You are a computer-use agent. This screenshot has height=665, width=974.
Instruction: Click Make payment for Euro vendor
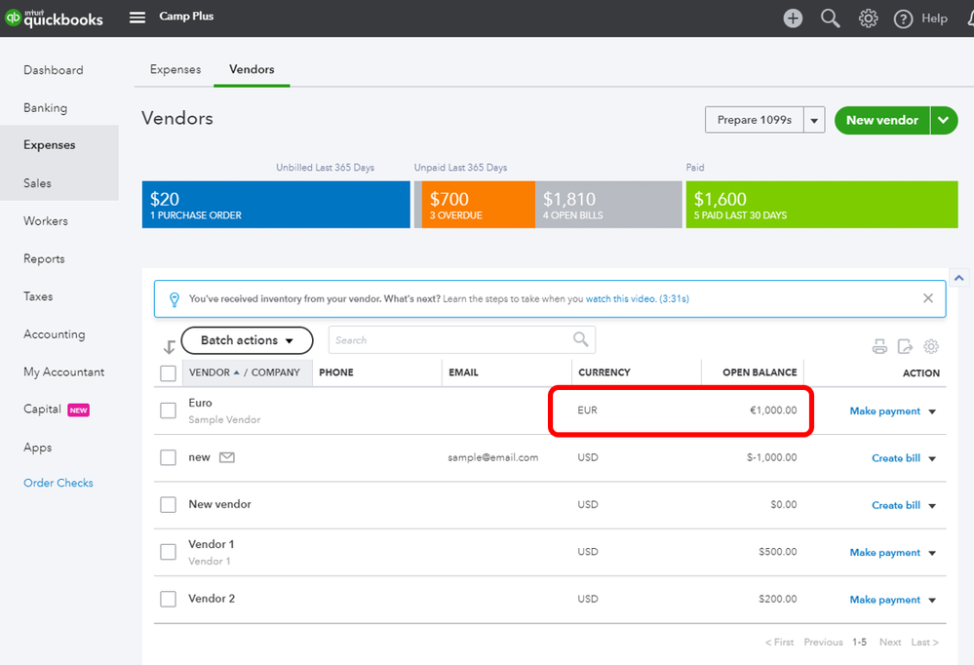[x=884, y=411]
